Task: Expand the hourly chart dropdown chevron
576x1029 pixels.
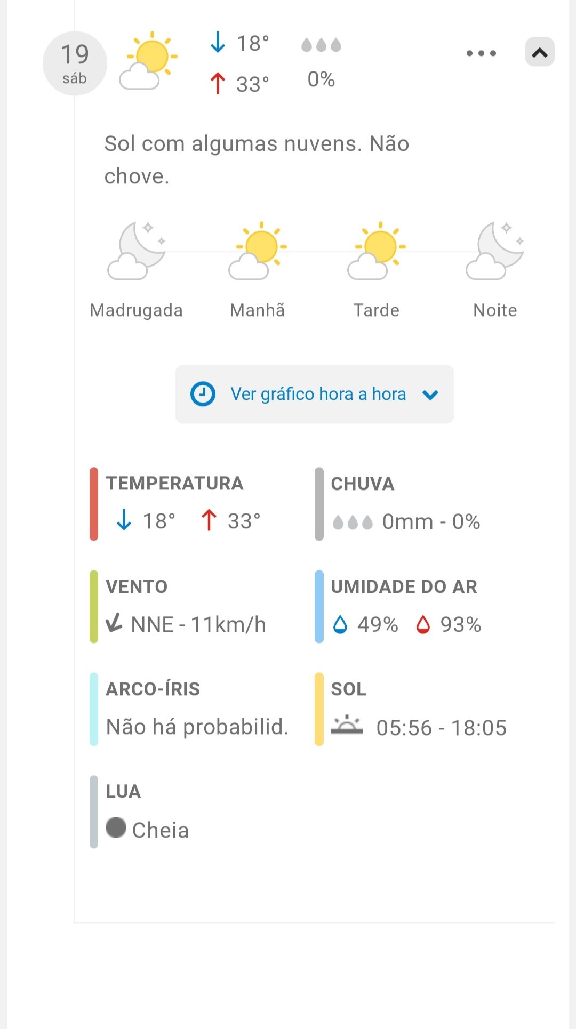Action: coord(430,395)
